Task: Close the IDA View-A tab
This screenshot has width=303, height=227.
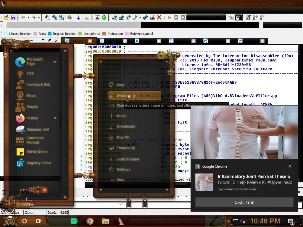Action: 90,41
